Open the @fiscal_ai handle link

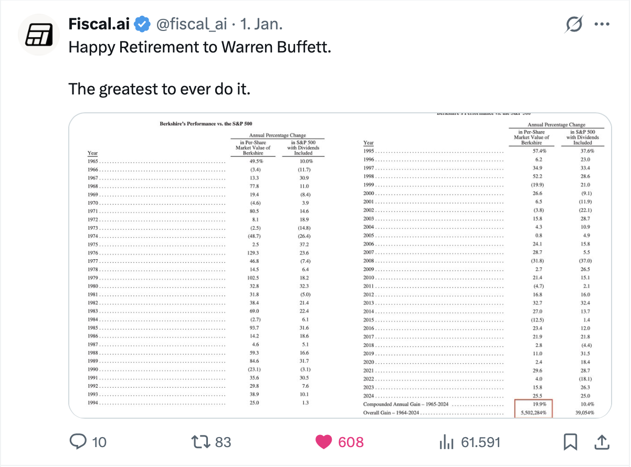[x=193, y=24]
